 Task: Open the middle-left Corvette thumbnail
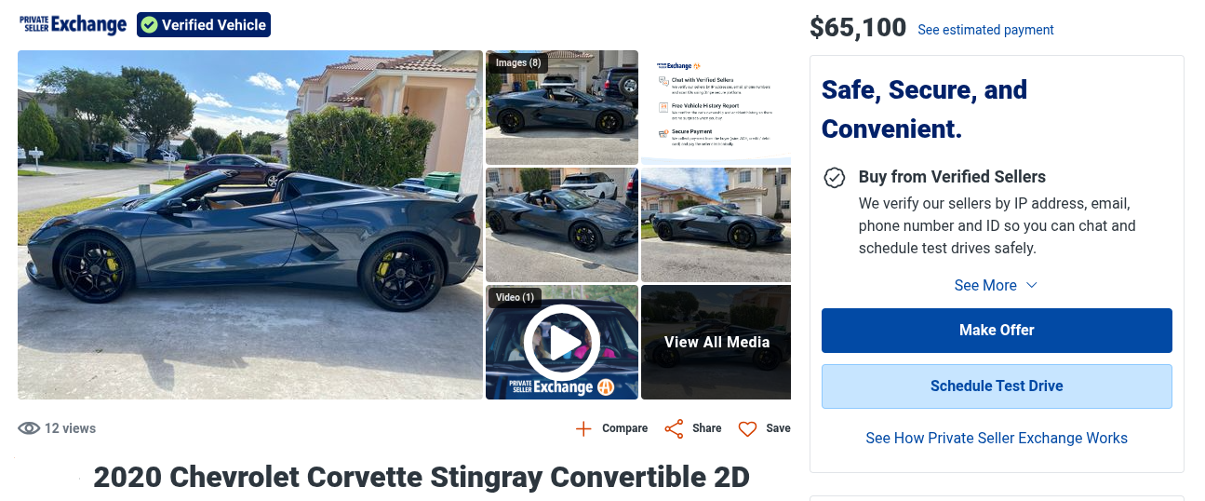(562, 224)
